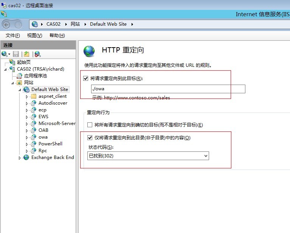Open the 帮助(H) menu
The height and width of the screenshot is (233, 290).
pos(57,35)
